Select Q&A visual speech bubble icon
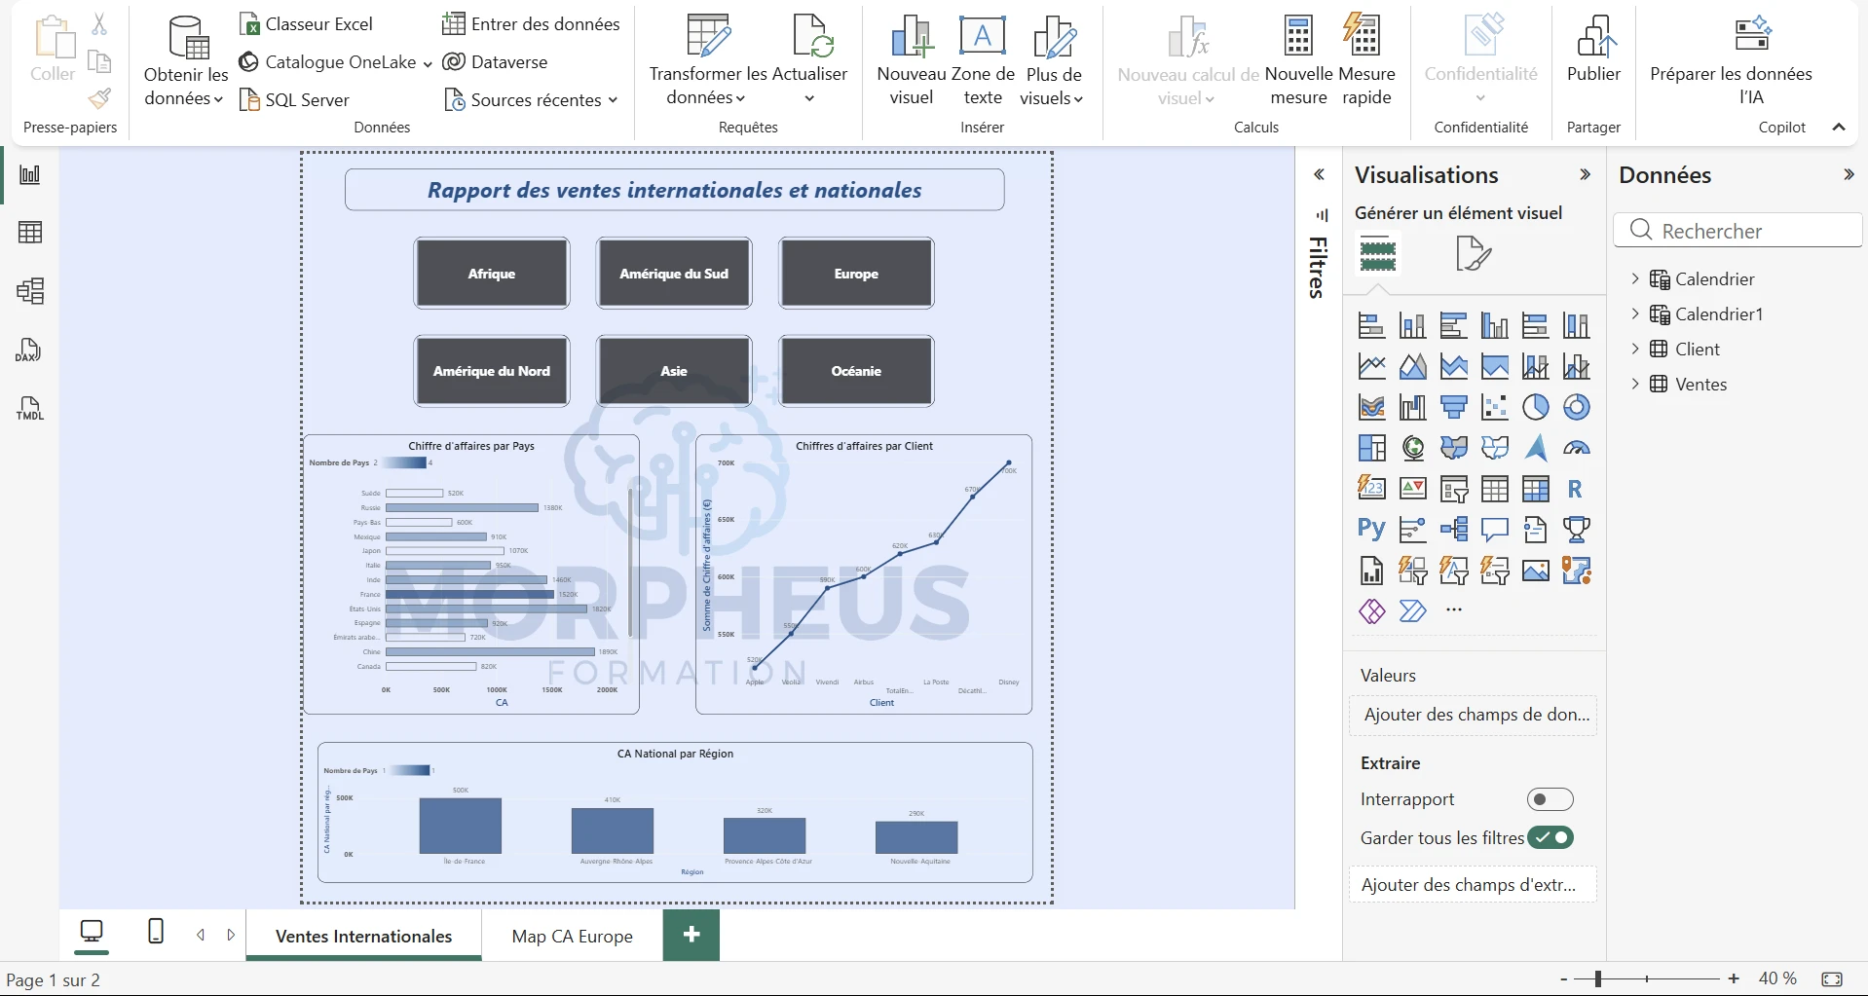The image size is (1868, 996). [x=1495, y=530]
